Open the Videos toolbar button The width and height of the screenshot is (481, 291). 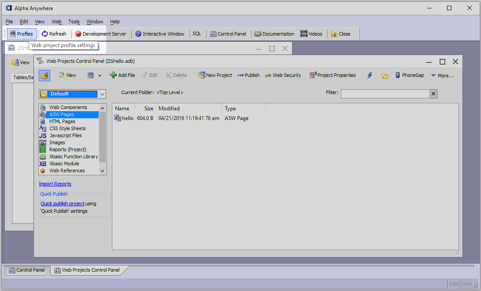(x=311, y=34)
